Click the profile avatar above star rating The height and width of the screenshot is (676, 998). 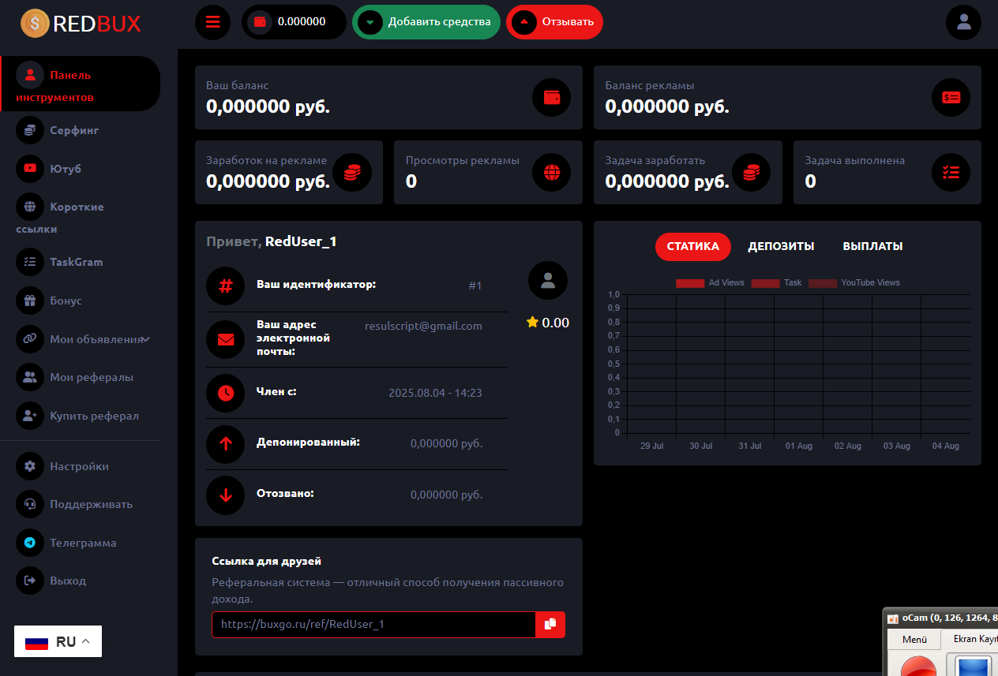[548, 280]
